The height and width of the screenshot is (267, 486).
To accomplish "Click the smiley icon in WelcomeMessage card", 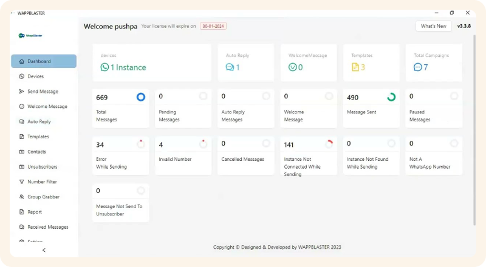I will 293,67.
